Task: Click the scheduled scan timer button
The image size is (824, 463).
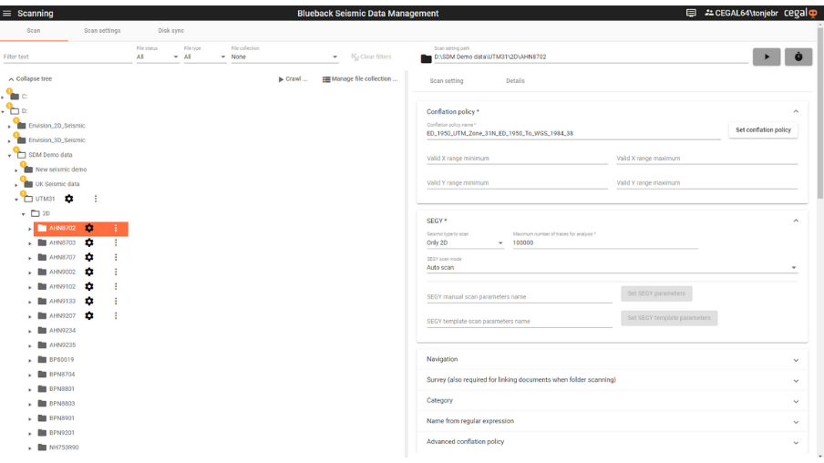Action: pos(798,57)
